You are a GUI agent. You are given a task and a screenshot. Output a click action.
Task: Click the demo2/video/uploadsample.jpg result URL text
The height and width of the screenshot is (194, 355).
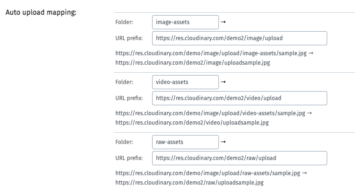(x=192, y=123)
